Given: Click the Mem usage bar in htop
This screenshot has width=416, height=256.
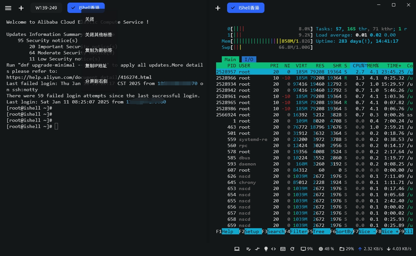Looking at the screenshot, I should [x=267, y=41].
